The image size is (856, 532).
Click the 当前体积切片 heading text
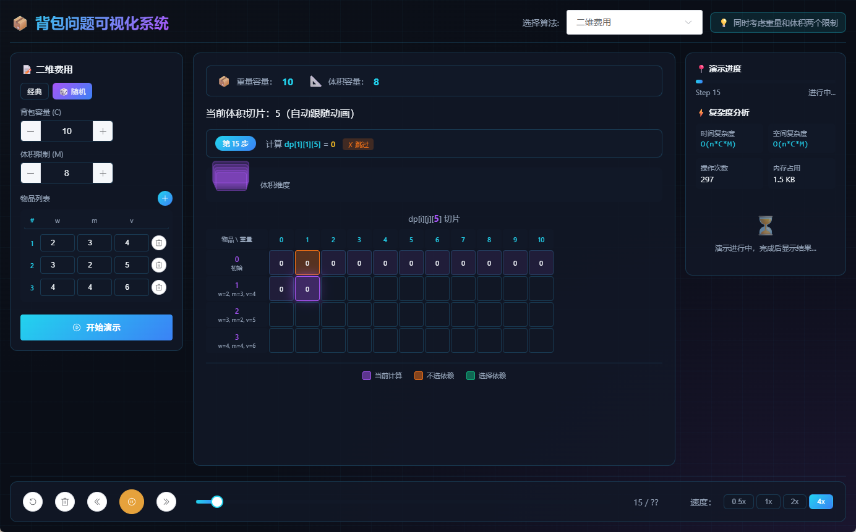(280, 114)
